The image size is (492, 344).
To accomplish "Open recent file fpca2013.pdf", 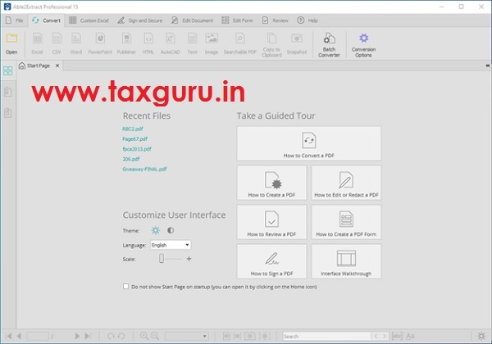I will [x=137, y=149].
